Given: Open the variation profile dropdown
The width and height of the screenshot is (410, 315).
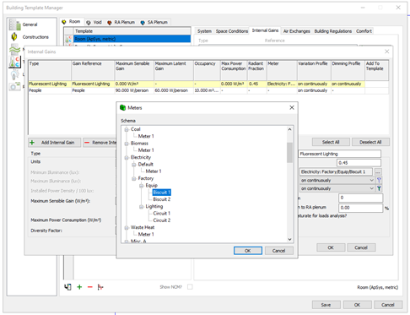Looking at the screenshot, I should pyautogui.click(x=371, y=180).
